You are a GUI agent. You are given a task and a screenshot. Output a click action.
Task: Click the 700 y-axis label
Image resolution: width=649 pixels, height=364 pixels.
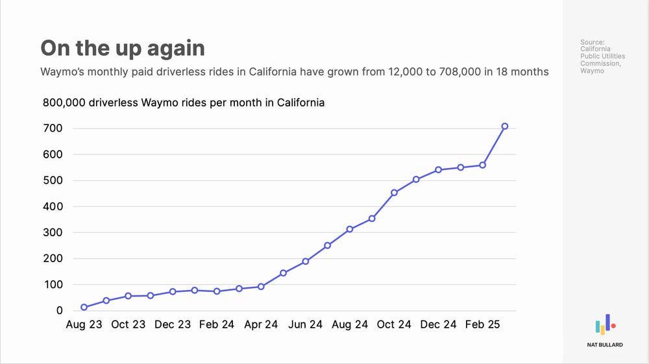(53, 128)
